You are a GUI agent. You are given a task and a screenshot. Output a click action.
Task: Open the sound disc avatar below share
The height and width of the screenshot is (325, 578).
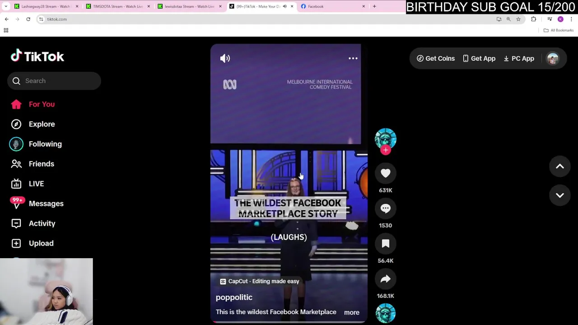coord(386,314)
